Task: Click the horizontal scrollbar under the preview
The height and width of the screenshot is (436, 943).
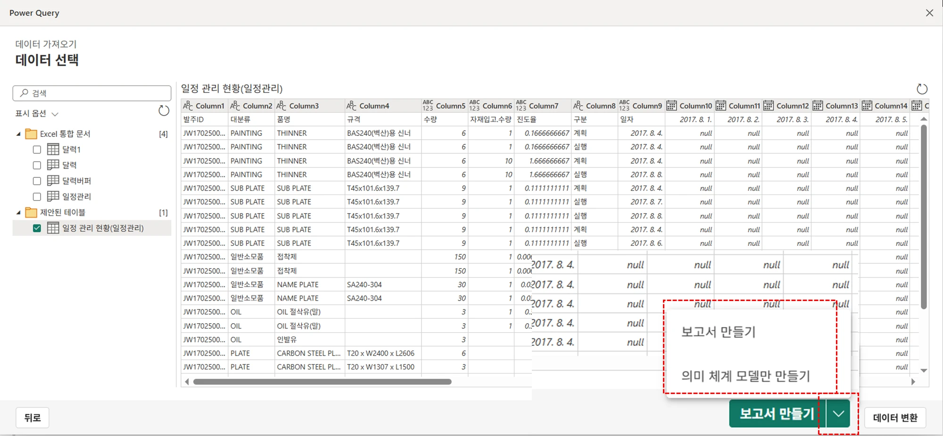Action: (322, 382)
